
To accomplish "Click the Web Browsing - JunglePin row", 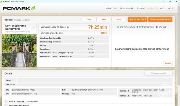I will [x=74, y=38].
